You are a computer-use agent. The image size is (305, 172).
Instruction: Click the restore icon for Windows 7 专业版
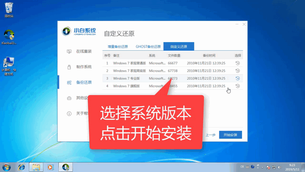[237, 78]
